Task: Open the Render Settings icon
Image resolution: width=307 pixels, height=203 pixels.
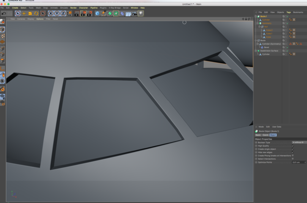Action: click(89, 13)
